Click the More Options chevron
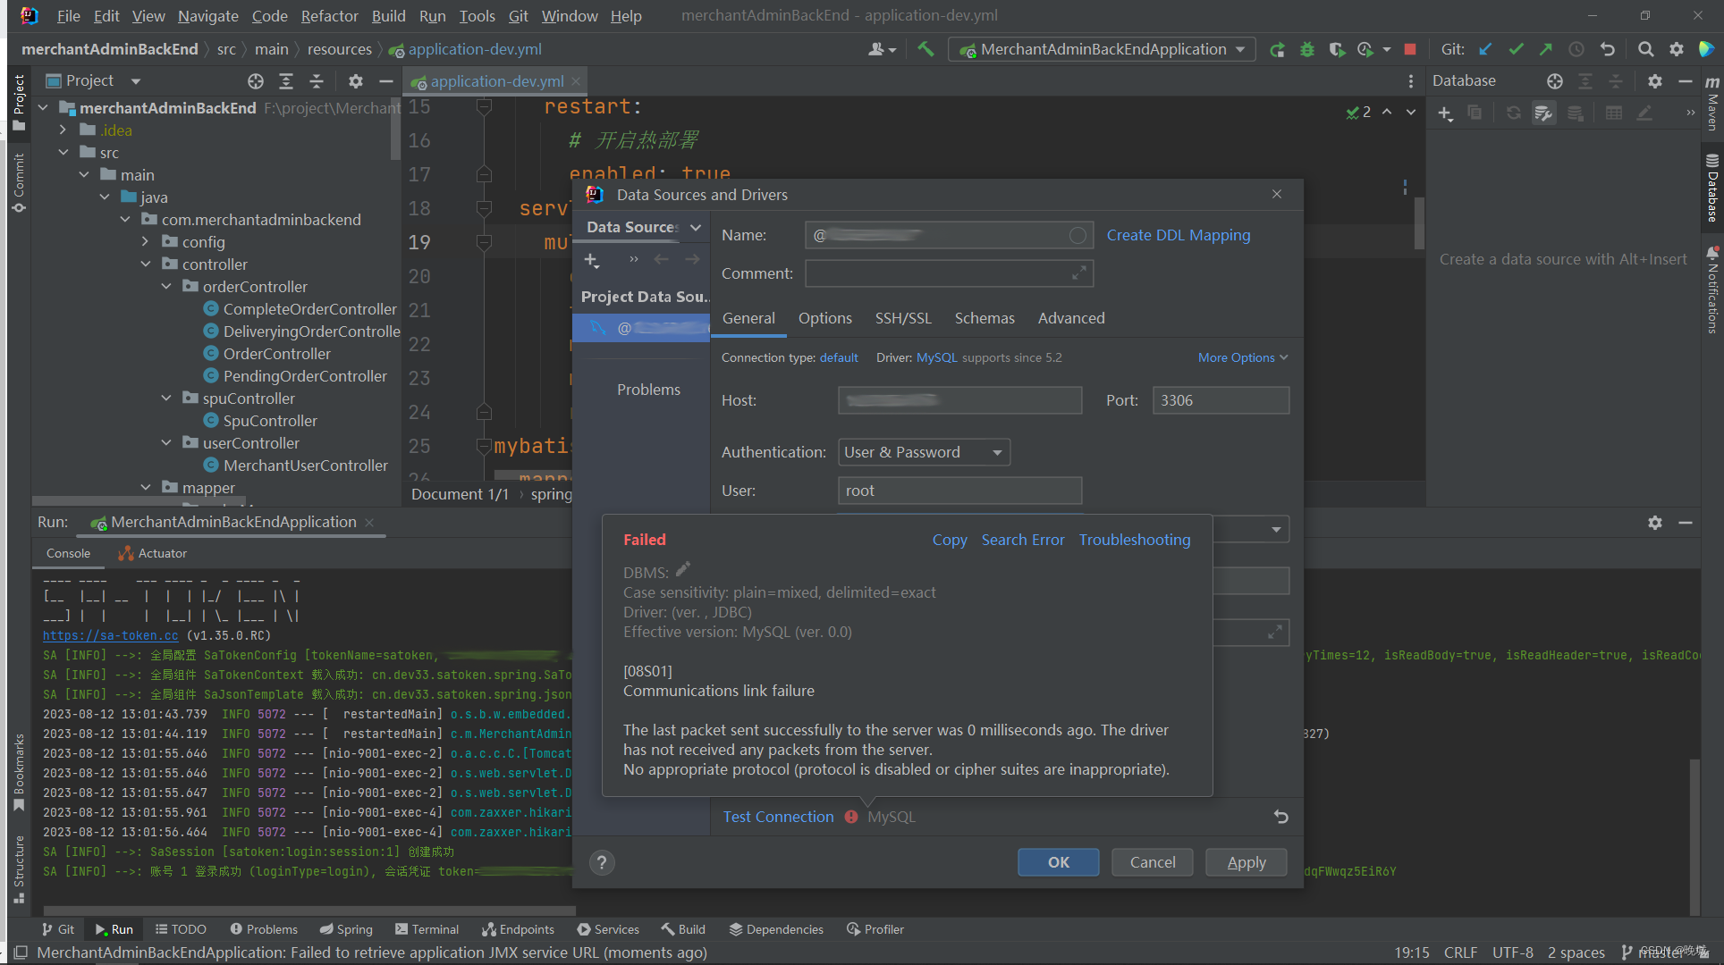Viewport: 1724px width, 965px height. click(x=1285, y=357)
